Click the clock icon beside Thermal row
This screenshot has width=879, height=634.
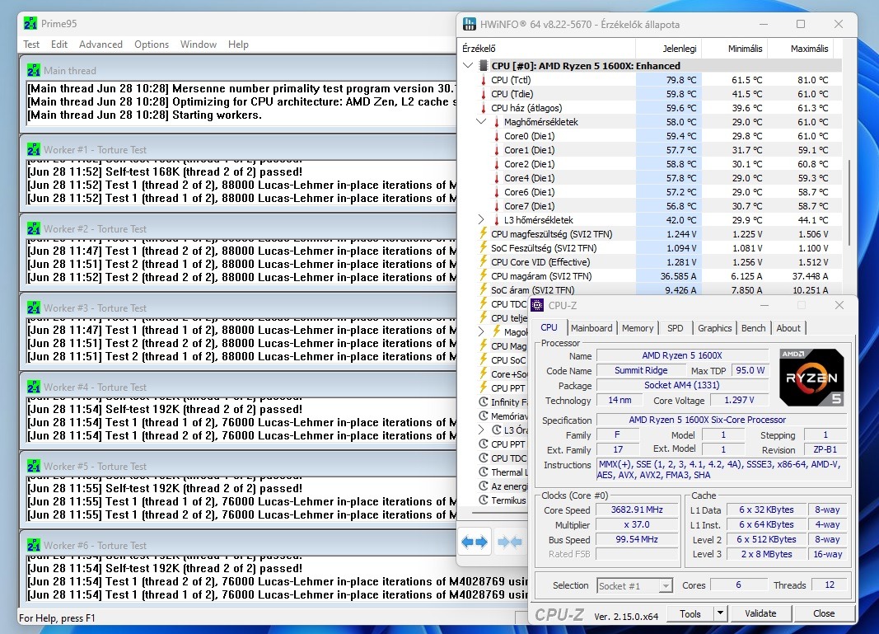(x=484, y=472)
